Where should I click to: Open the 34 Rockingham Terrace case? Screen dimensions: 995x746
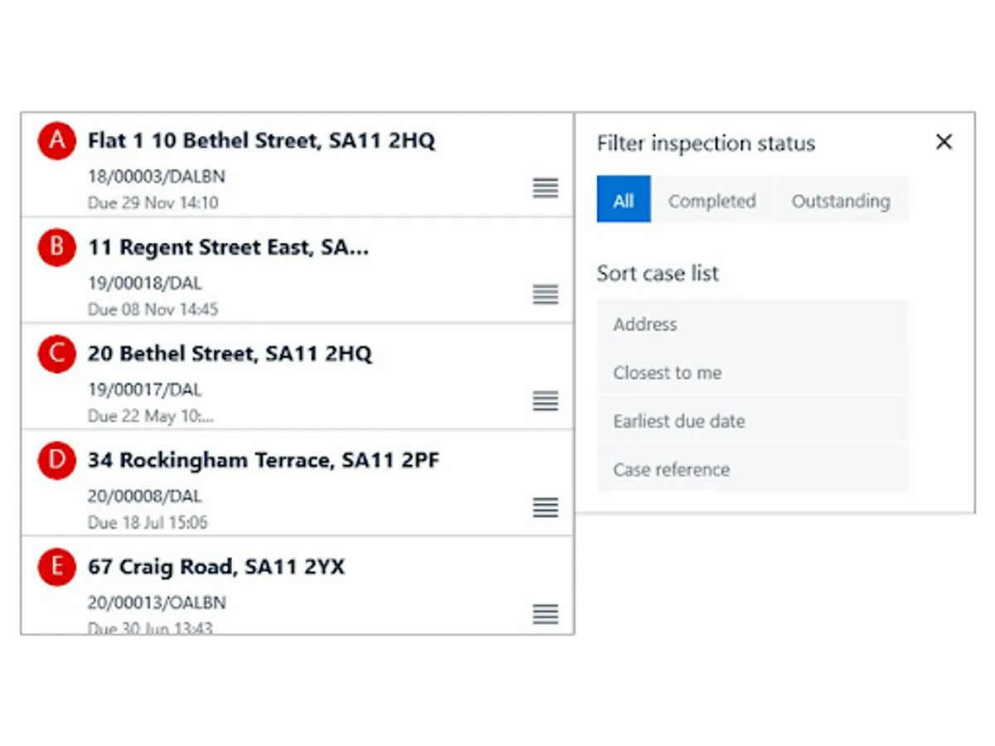pos(263,462)
